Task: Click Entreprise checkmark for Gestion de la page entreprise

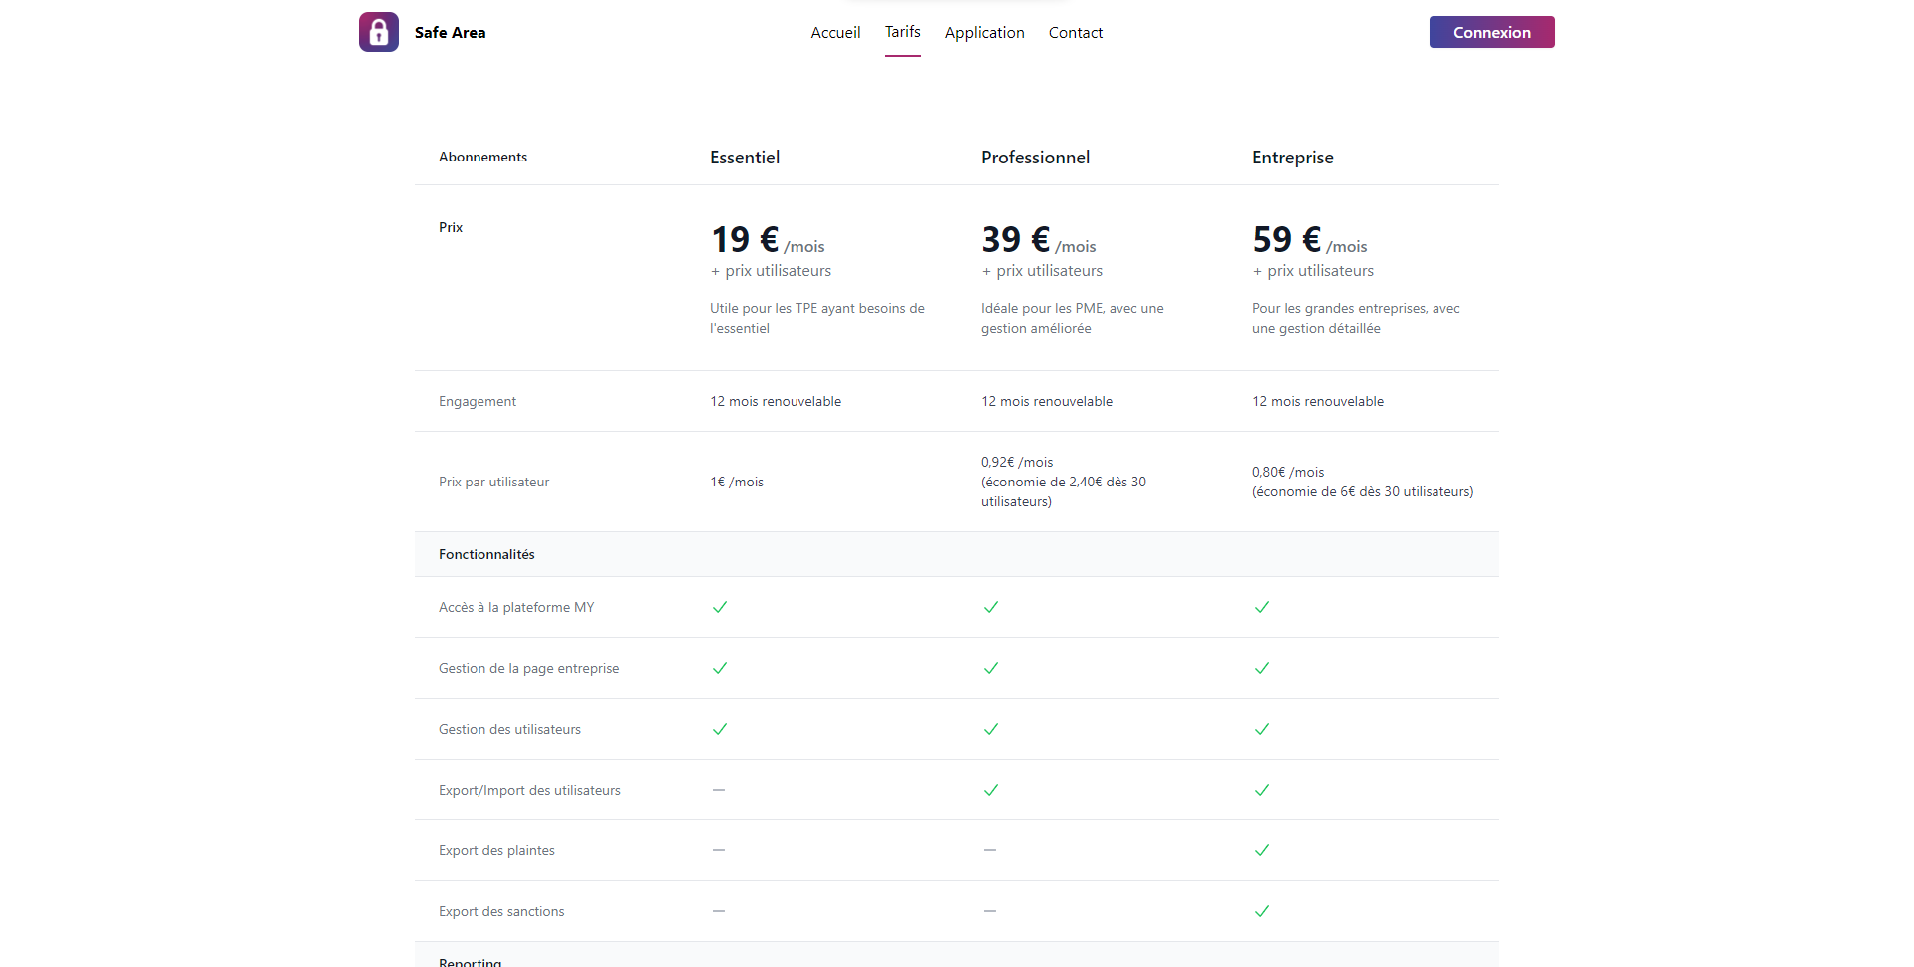Action: click(x=1262, y=668)
